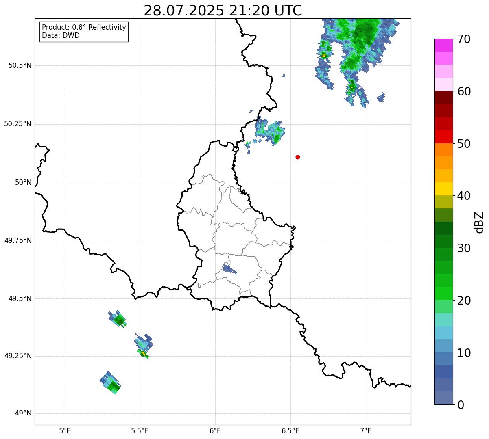The image size is (489, 439).
Task: Click the yellow colorbar segment at 40
Action: point(443,189)
